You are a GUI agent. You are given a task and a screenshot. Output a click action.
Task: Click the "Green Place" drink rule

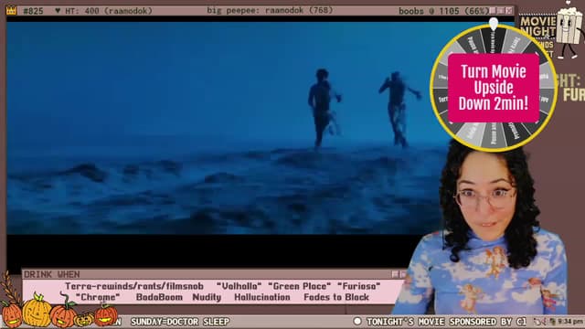[299, 286]
